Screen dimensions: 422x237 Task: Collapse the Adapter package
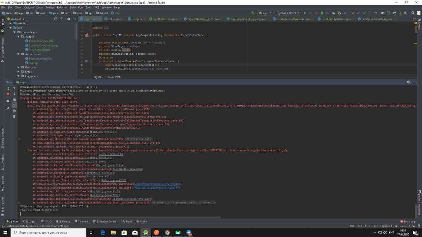tap(18, 37)
